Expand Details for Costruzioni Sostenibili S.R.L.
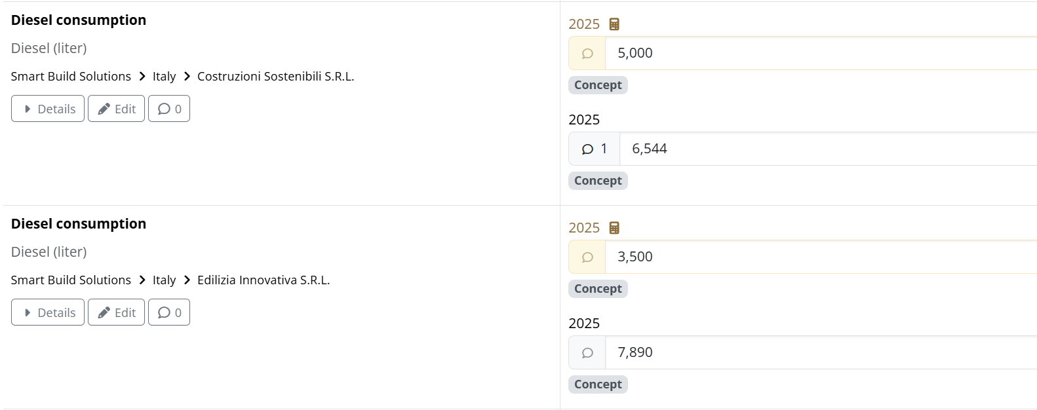 click(48, 109)
